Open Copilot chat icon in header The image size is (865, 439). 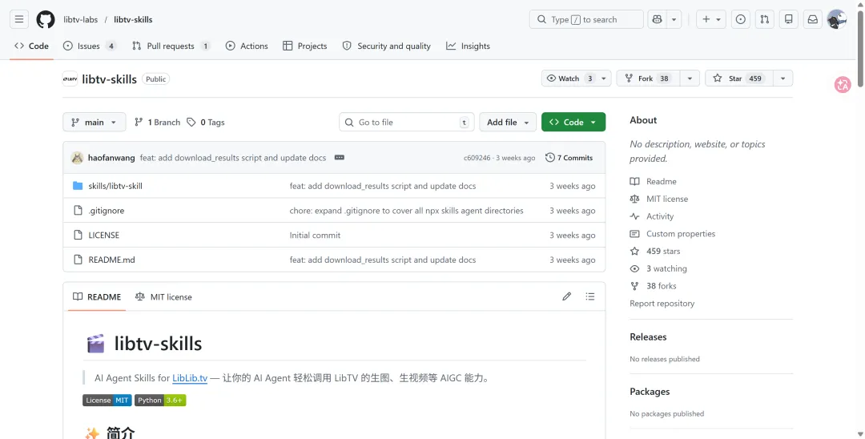(657, 19)
